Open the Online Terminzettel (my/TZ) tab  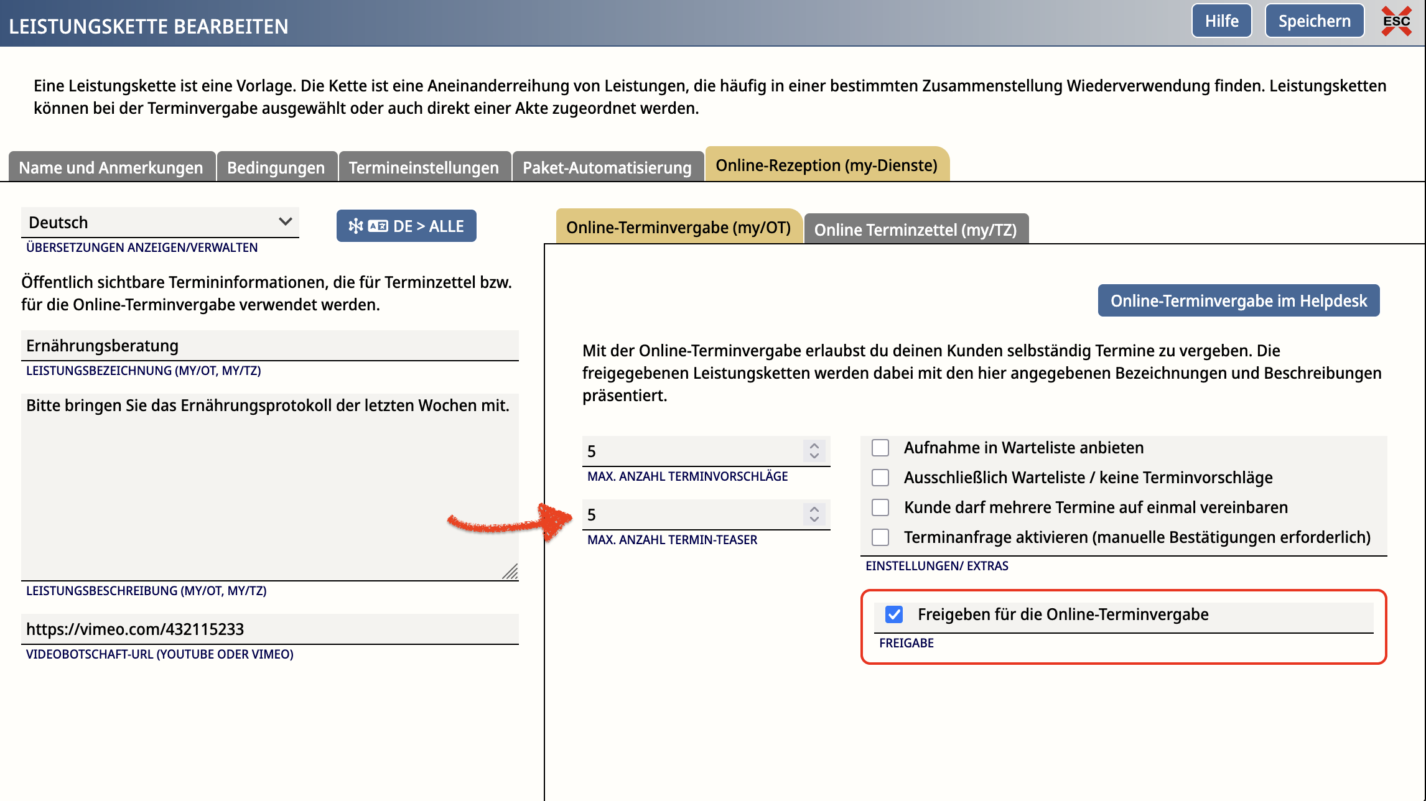915,229
